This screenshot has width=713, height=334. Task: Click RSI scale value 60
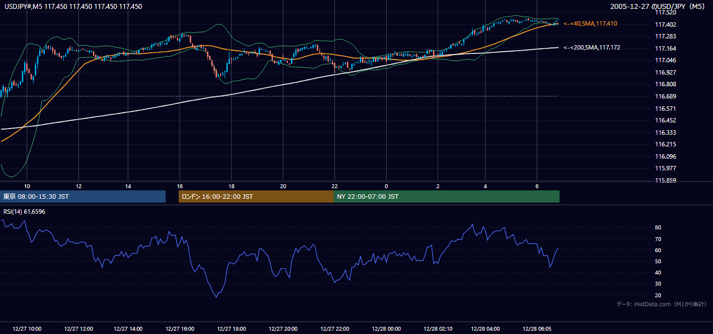[658, 250]
